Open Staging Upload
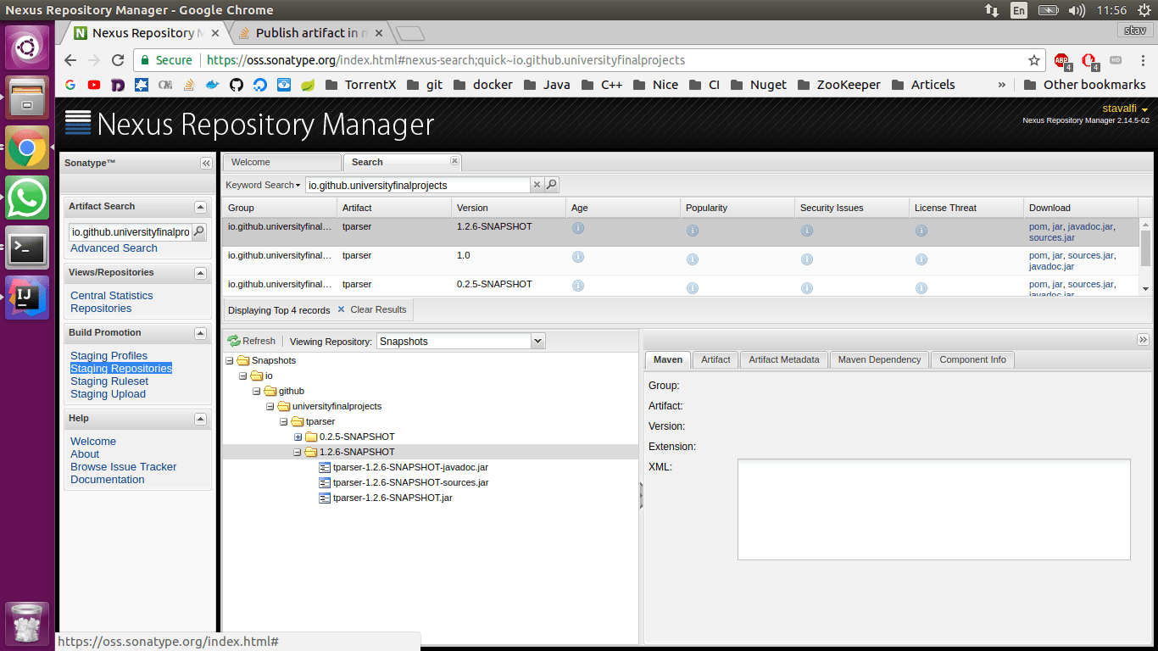Viewport: 1158px width, 651px height. (108, 394)
